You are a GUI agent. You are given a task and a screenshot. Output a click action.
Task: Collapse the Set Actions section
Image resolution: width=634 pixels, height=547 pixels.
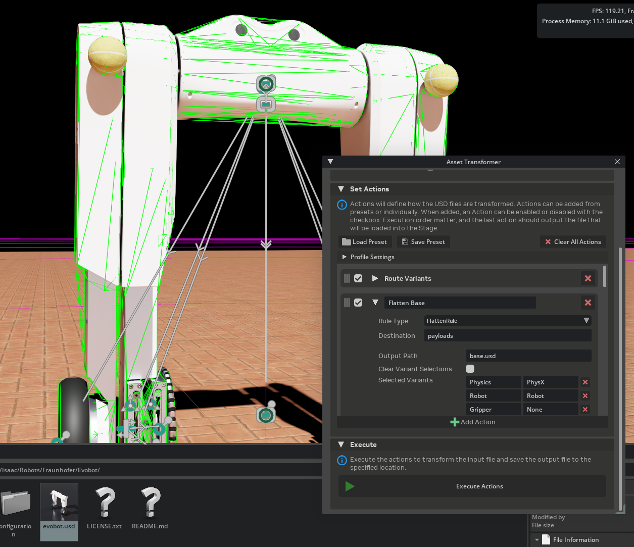[x=341, y=189]
